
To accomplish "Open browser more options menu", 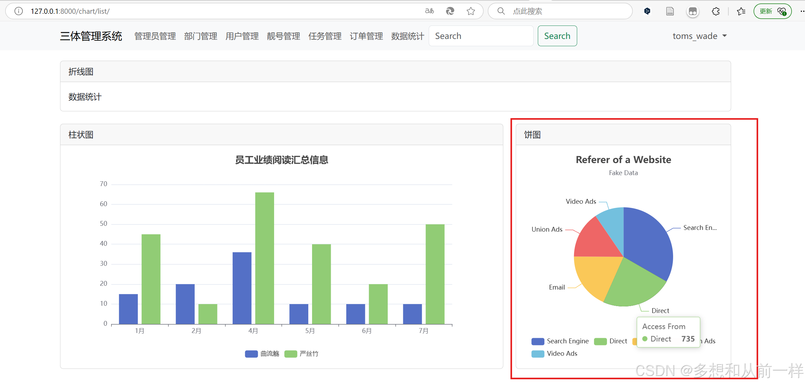I will [802, 11].
